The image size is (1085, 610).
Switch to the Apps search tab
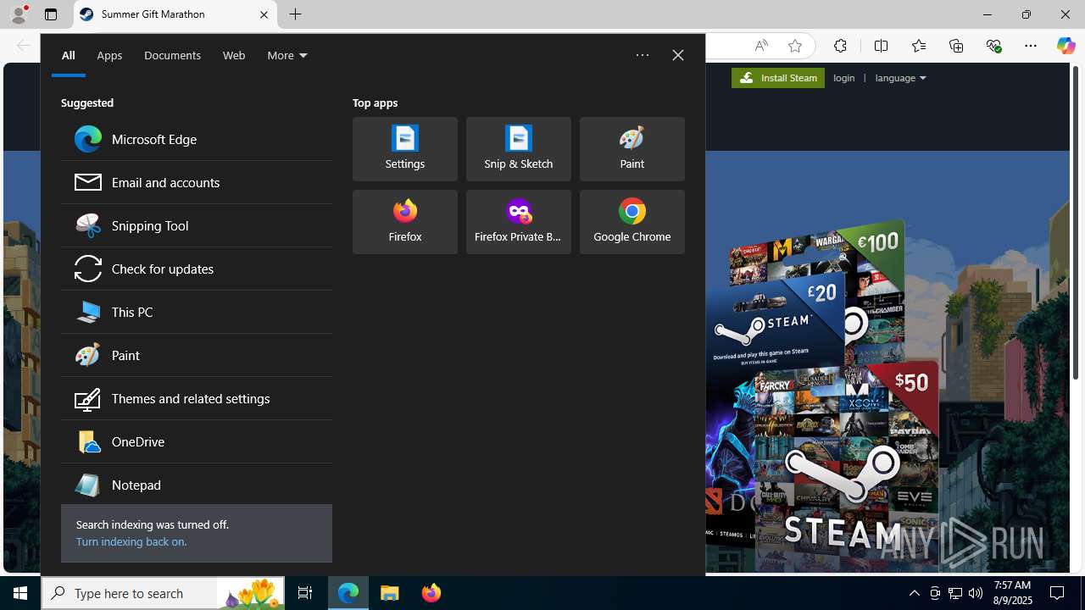click(109, 56)
